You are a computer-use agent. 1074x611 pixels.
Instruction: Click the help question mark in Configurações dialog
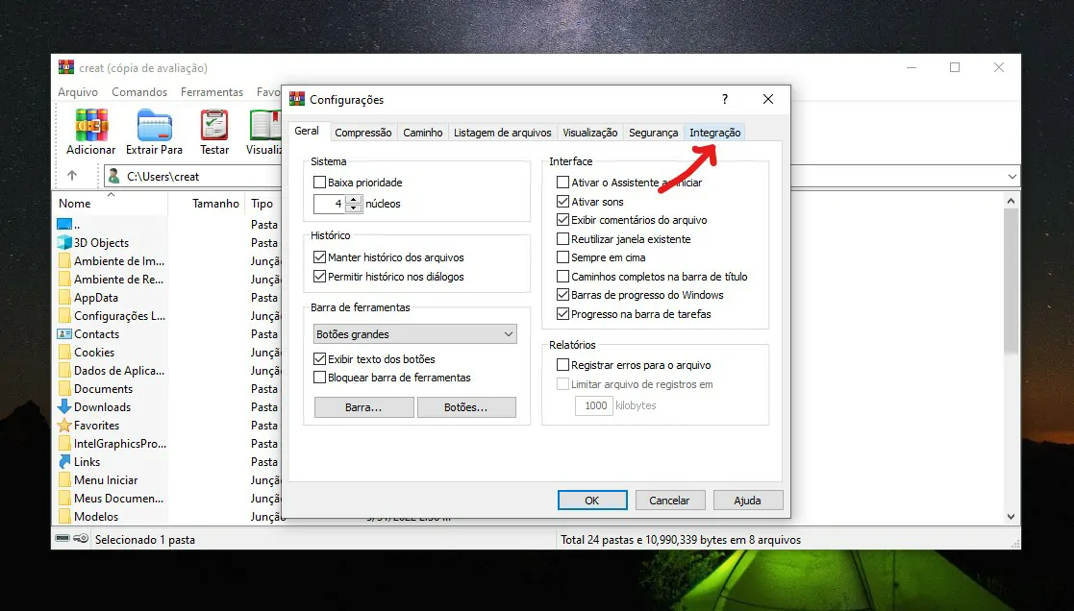pos(725,99)
